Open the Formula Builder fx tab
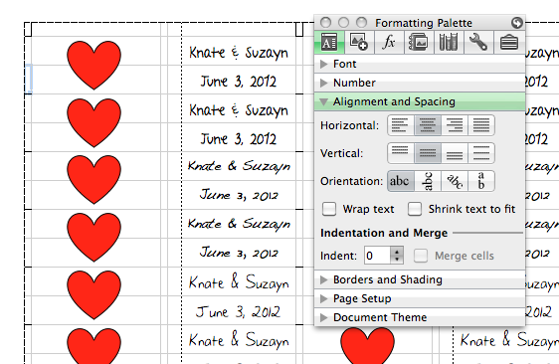 pos(389,43)
